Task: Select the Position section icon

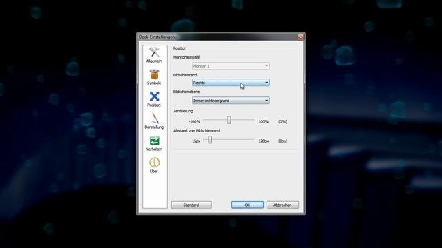Action: point(154,99)
